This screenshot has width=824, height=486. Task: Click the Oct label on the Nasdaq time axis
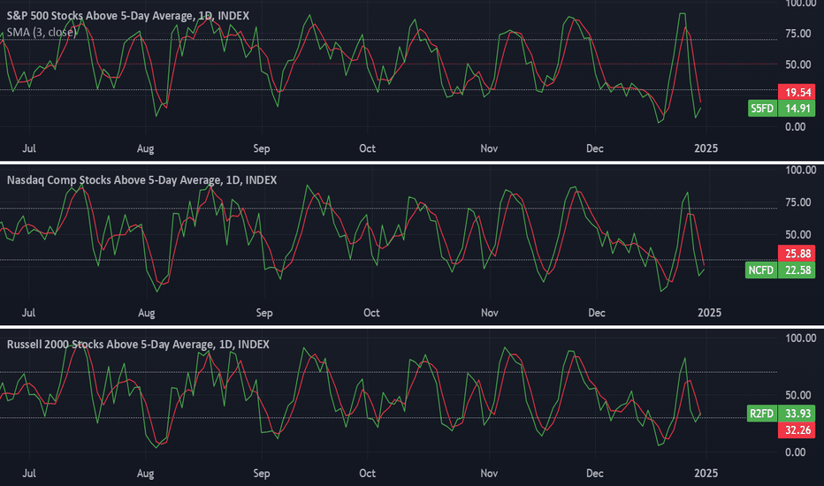(371, 313)
